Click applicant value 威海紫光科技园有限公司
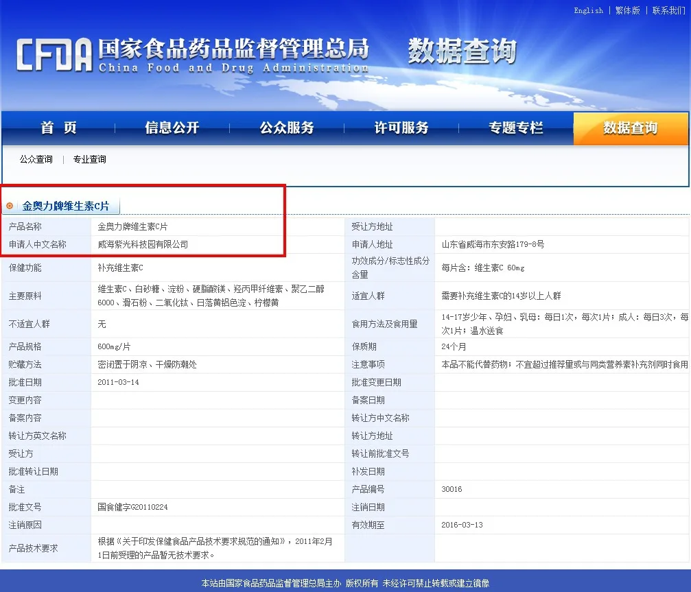Viewport: 691px width, 592px height. pos(143,244)
